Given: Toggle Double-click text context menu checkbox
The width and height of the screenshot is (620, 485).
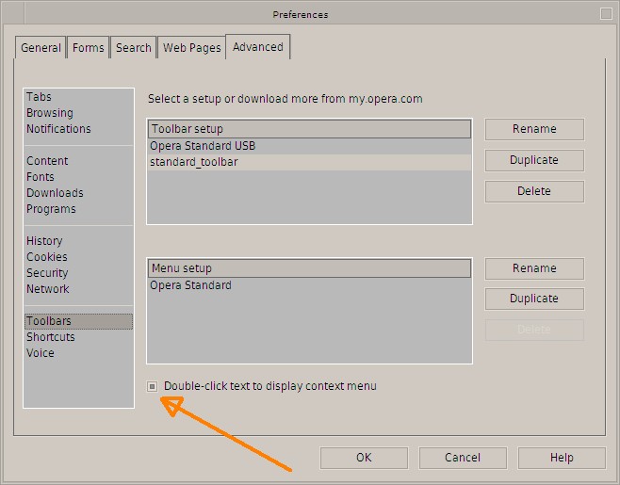Looking at the screenshot, I should pos(153,386).
